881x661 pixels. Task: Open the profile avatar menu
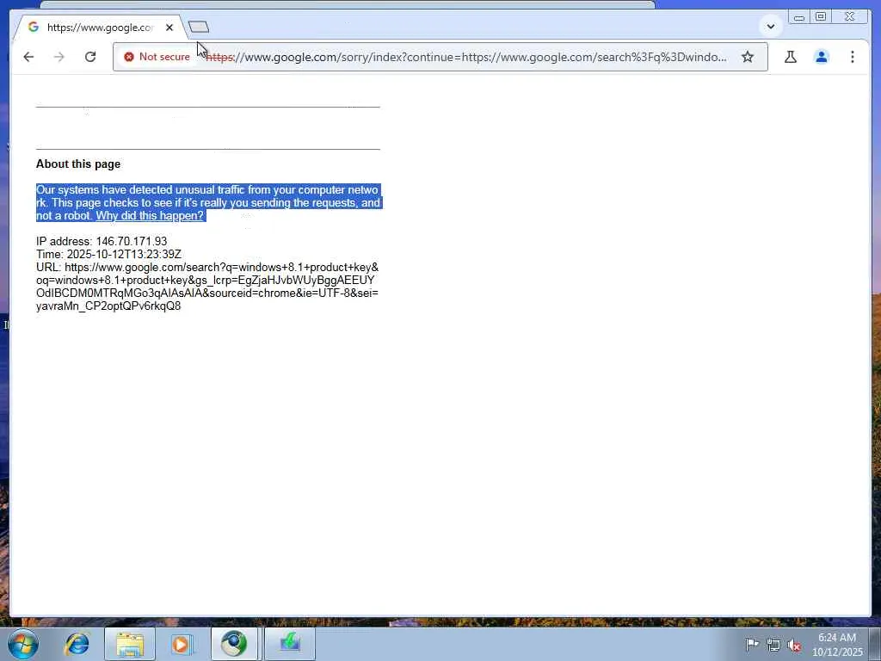point(822,57)
